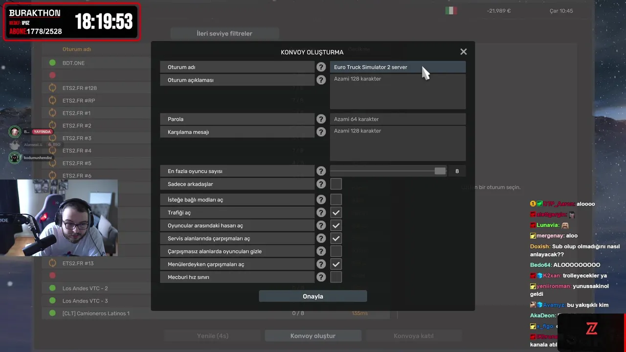Open help icon for Oturum adı

[321, 67]
